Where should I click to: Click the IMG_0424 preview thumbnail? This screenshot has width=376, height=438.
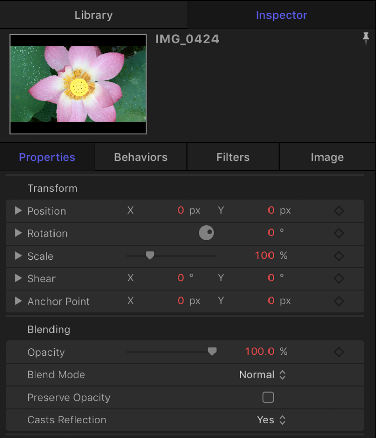(77, 84)
